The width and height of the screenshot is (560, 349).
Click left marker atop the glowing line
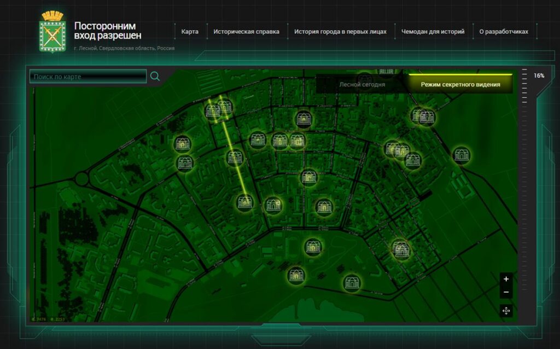[x=212, y=112]
